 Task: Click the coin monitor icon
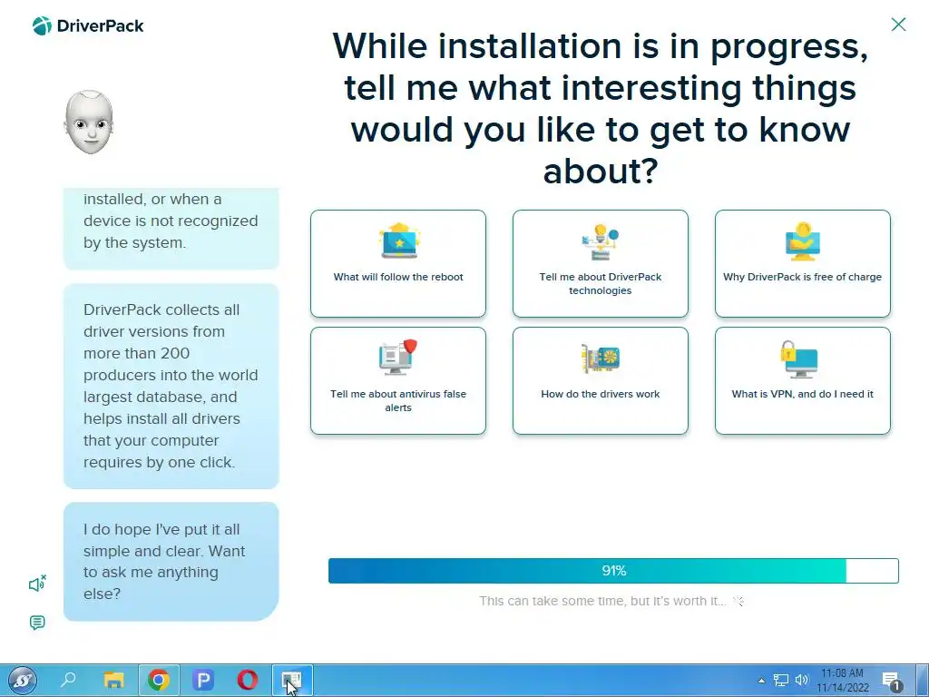pos(802,241)
